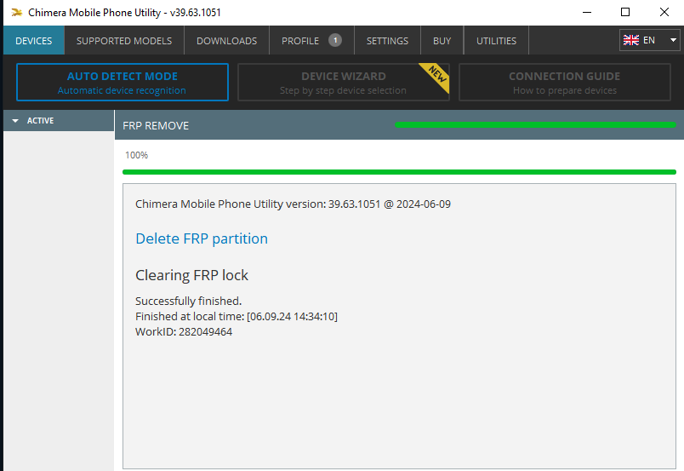This screenshot has width=684, height=471.
Task: Click the FRP REMOVE header label
Action: (156, 126)
